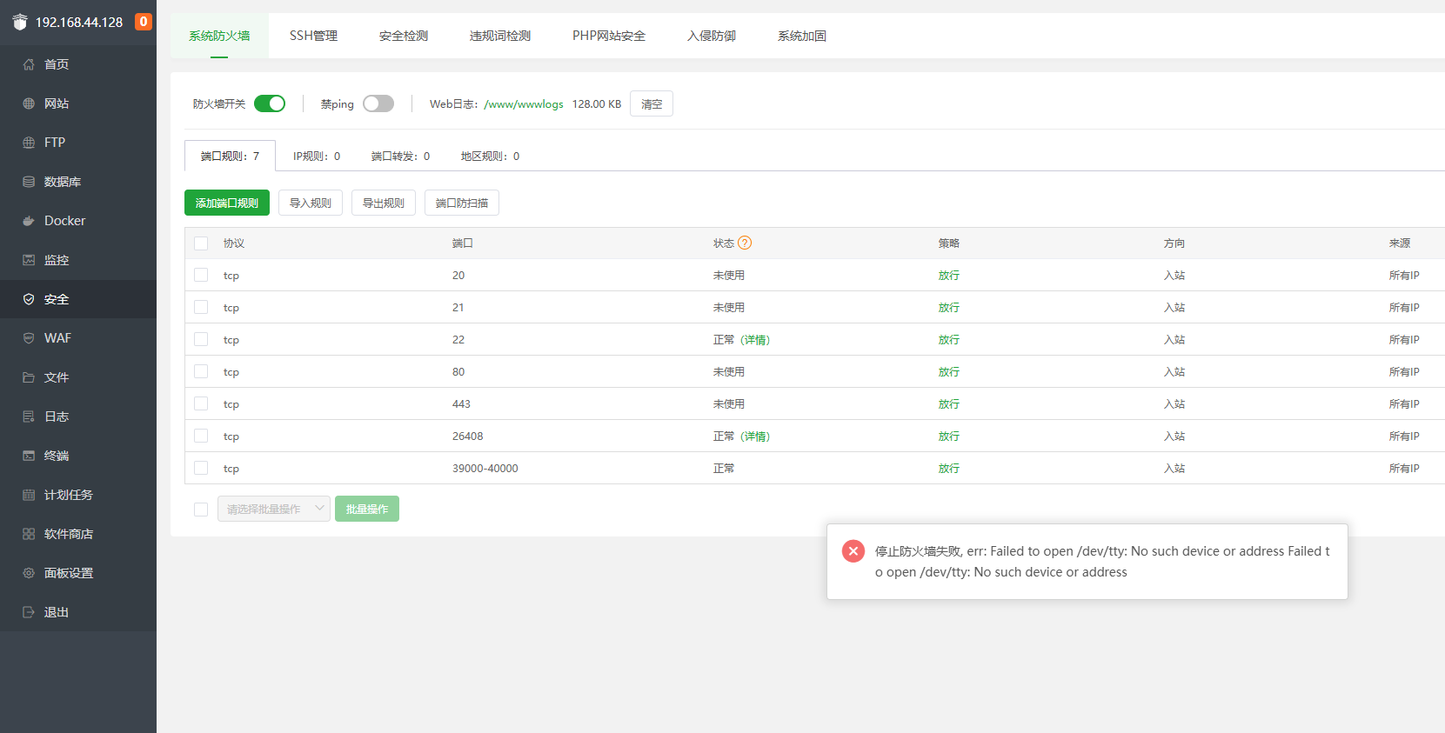Click the shield icon beside 安全
This screenshot has height=733, width=1445.
[29, 299]
